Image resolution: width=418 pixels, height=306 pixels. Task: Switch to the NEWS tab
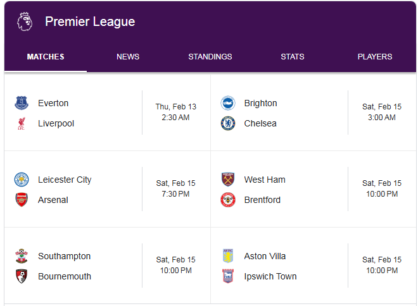(x=128, y=57)
